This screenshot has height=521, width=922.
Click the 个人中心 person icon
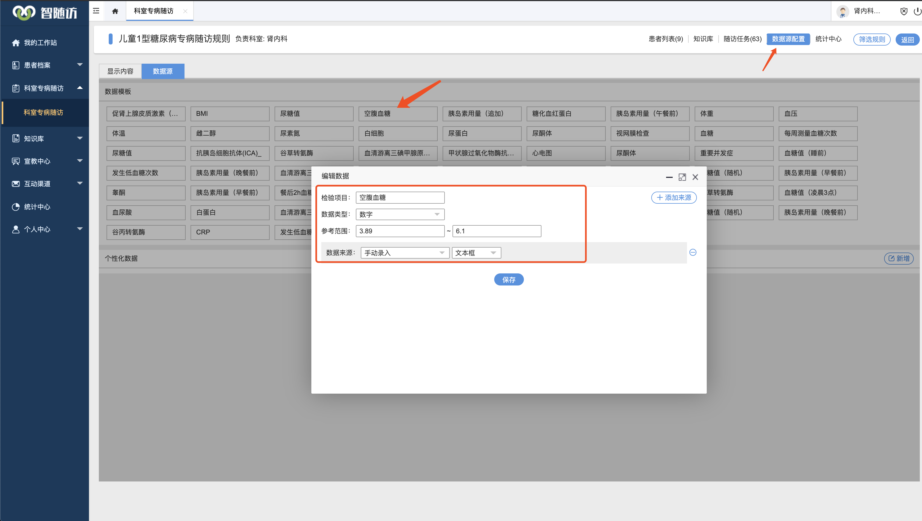(x=16, y=229)
